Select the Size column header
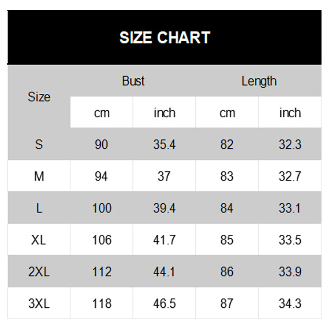 pyautogui.click(x=39, y=97)
